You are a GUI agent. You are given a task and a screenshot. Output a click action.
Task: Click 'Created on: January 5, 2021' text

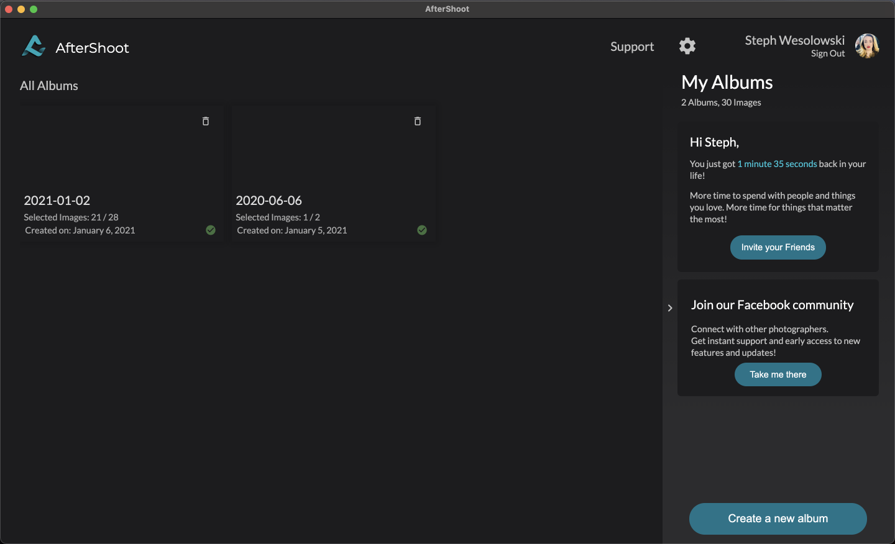pos(292,230)
